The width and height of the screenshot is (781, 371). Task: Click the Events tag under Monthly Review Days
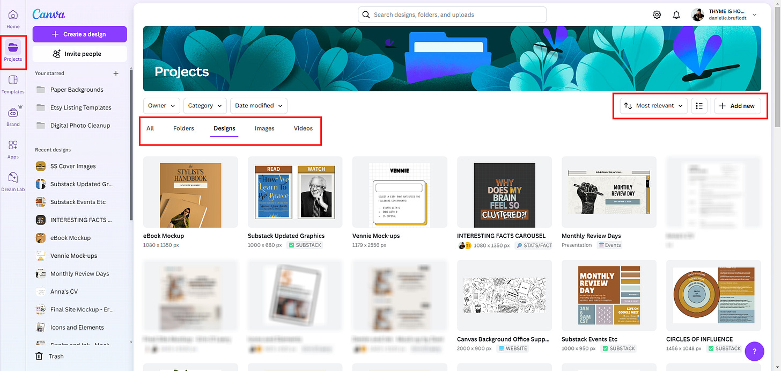[609, 245]
